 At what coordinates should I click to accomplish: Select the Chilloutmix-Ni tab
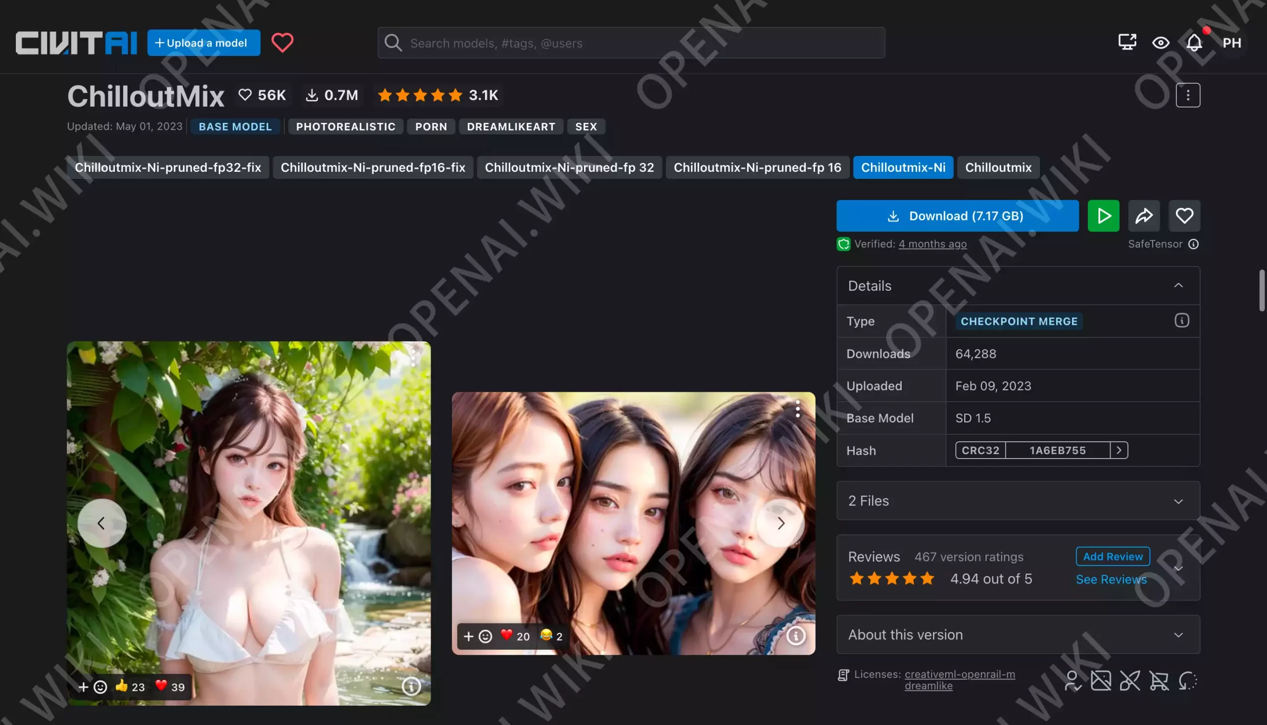point(903,167)
